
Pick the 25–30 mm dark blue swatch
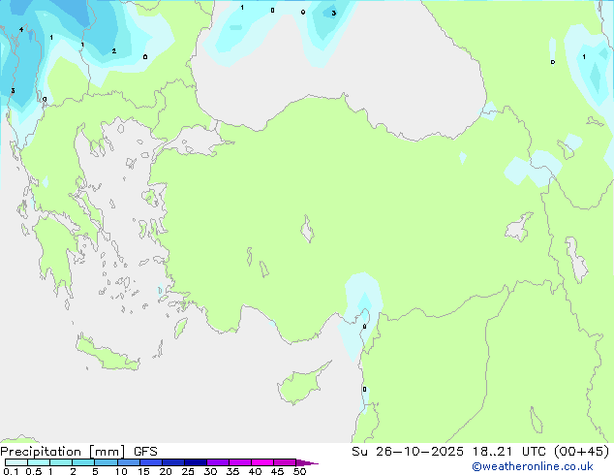[x=195, y=462]
